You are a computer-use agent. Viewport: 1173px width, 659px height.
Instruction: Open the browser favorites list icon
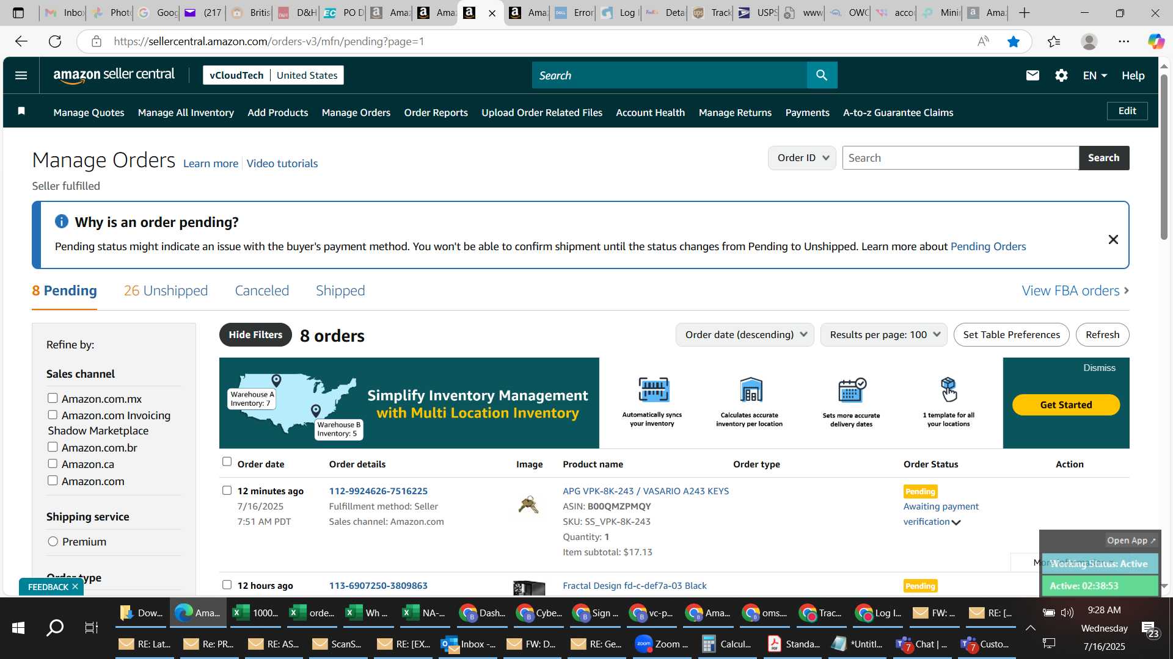click(x=1054, y=41)
